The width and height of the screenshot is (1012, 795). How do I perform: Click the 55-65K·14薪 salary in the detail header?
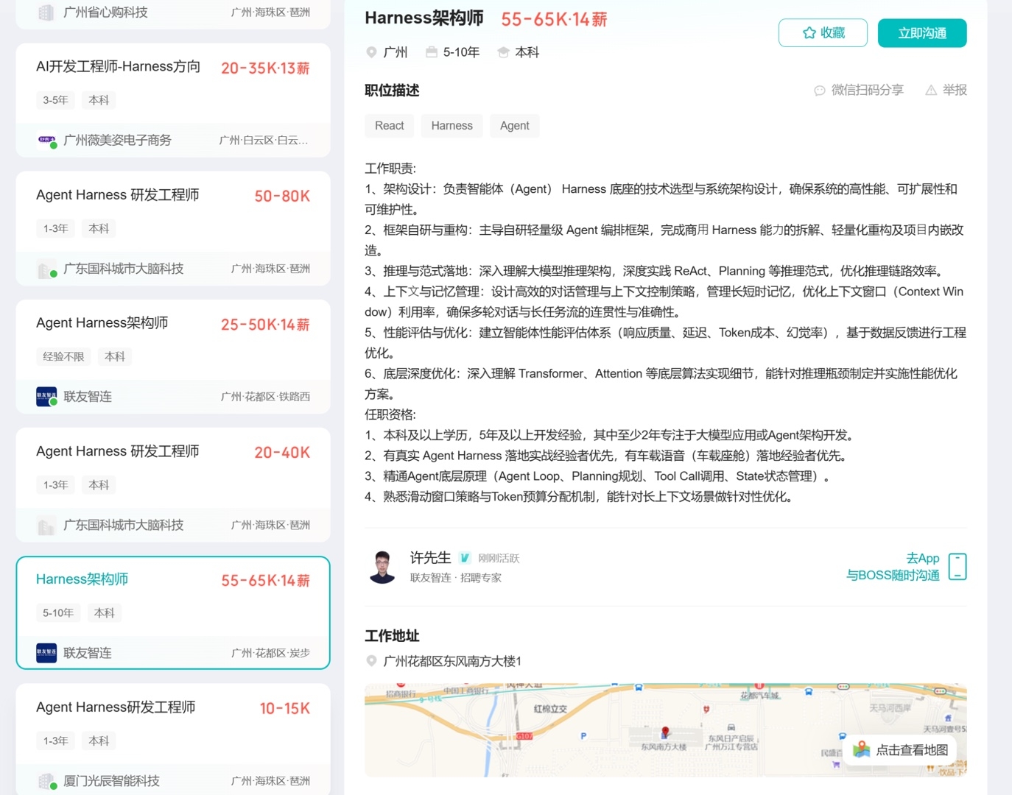pos(554,20)
